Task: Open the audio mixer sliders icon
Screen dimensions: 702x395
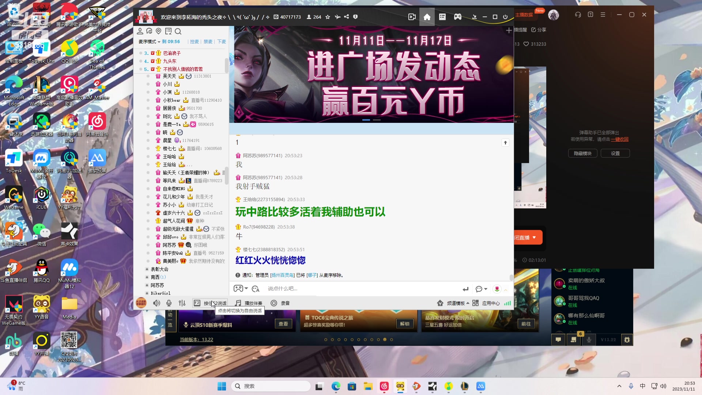Action: point(182,303)
